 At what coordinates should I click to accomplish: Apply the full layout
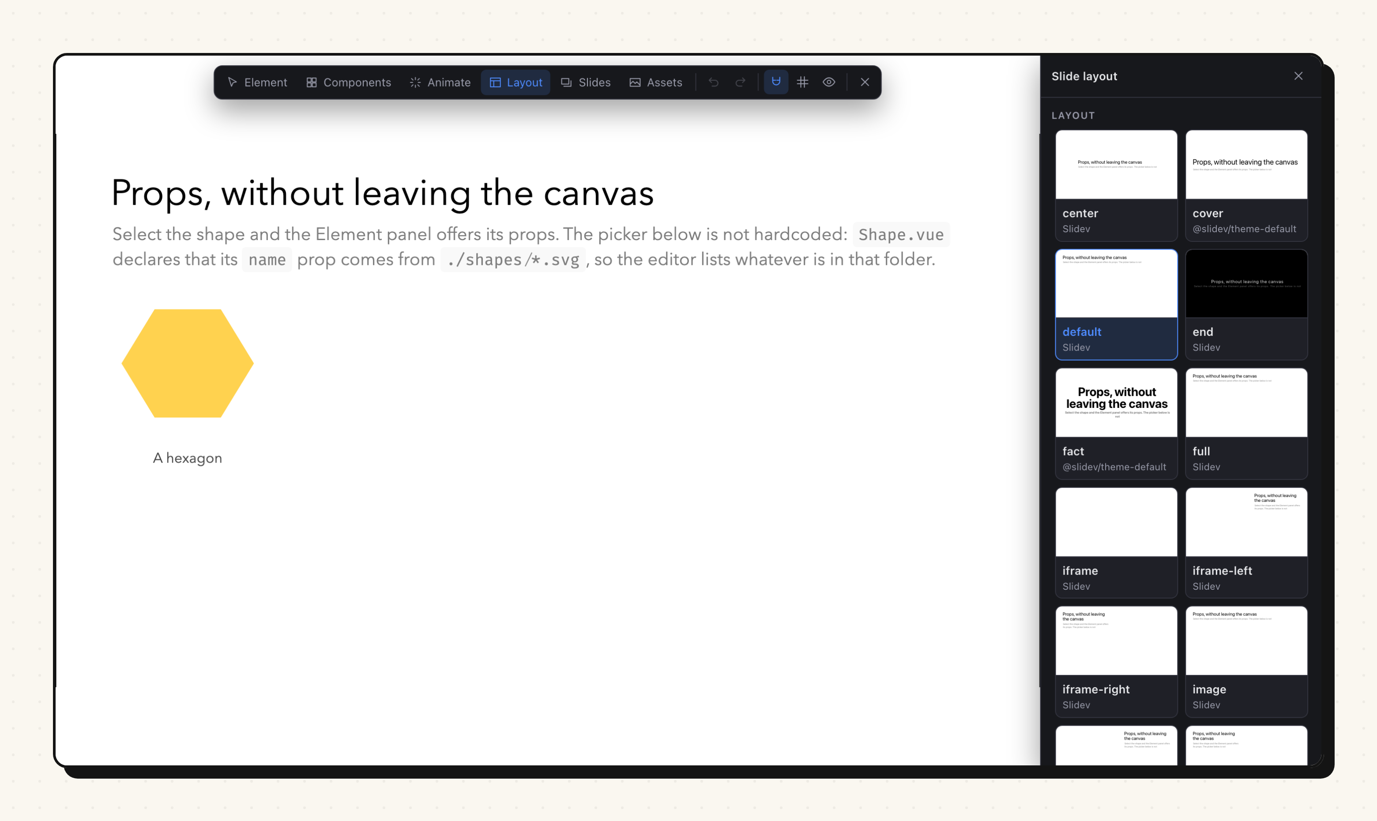[1246, 424]
